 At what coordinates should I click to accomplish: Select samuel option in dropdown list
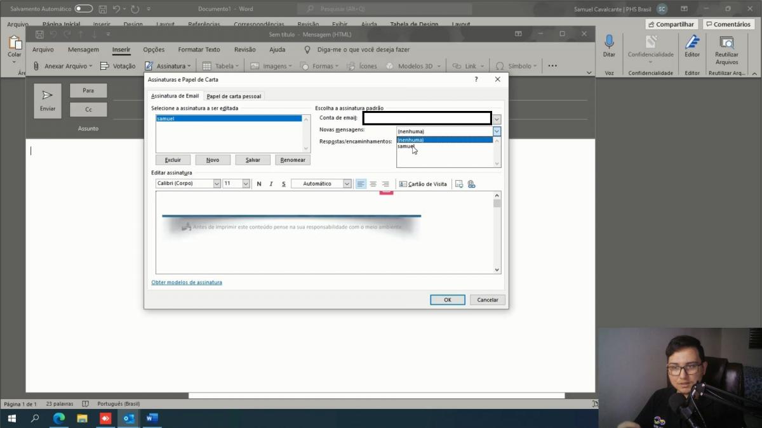(444, 146)
